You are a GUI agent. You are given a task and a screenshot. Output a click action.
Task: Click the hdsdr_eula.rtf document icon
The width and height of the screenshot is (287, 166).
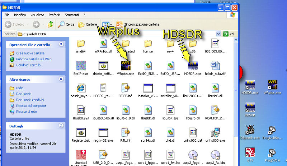215,66
